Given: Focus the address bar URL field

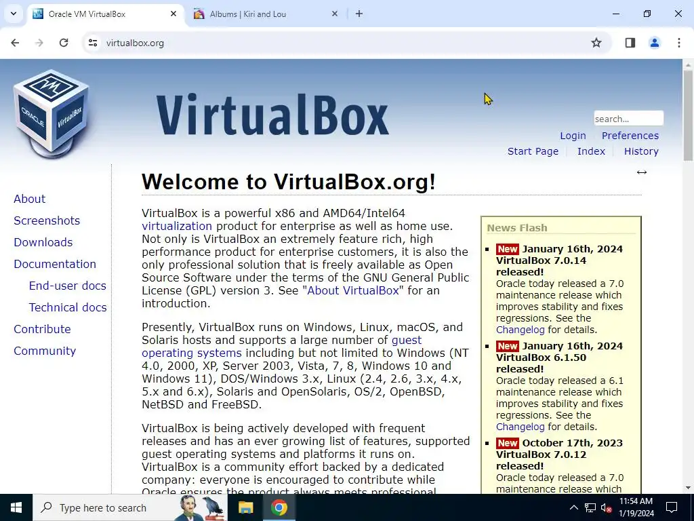Looking at the screenshot, I should [x=345, y=43].
